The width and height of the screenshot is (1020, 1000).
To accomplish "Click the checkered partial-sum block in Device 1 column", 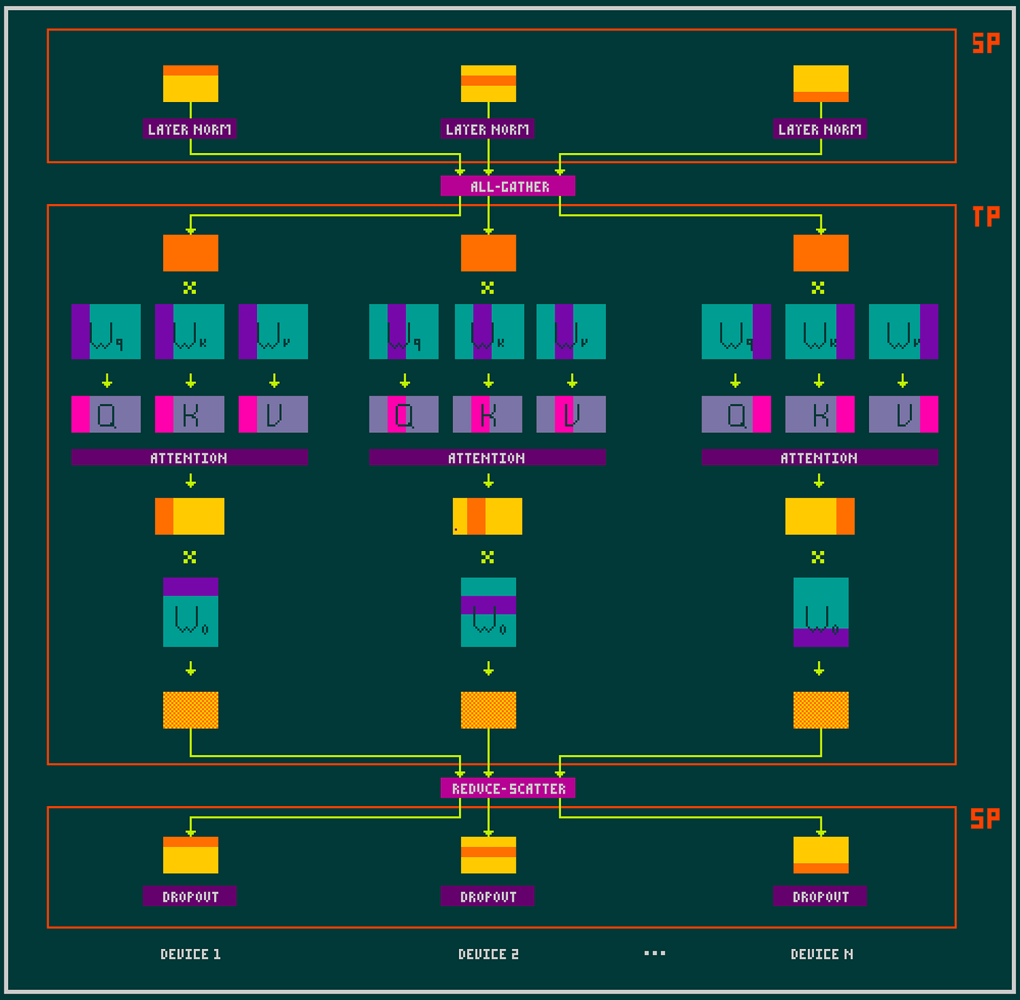I will click(x=190, y=710).
